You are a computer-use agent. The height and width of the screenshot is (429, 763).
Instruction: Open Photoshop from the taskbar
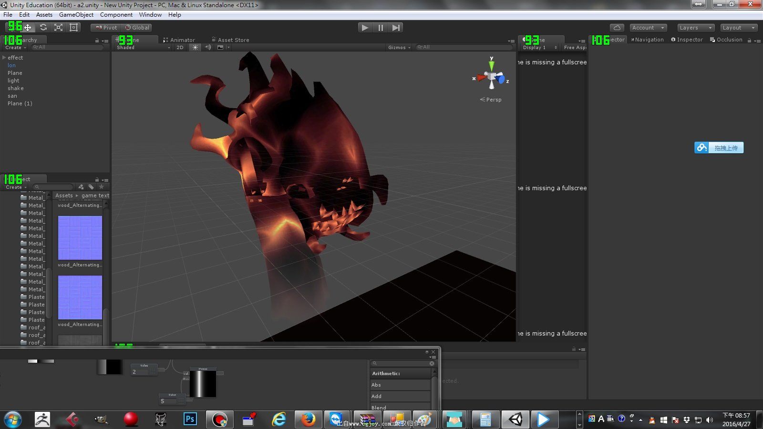[190, 419]
